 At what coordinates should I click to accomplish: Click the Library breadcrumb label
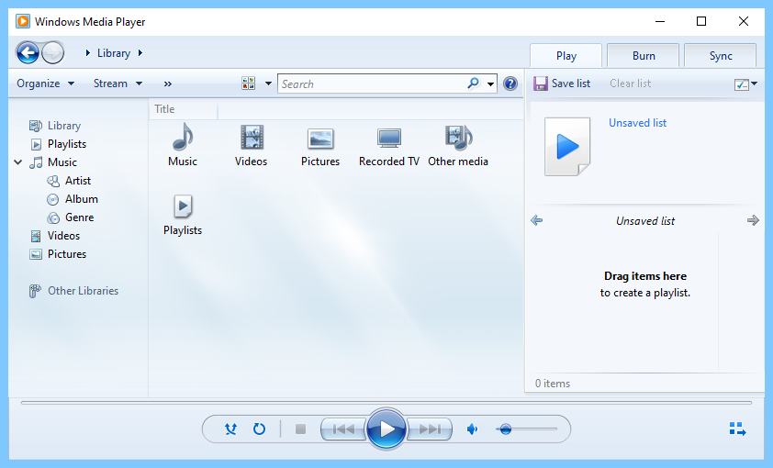[x=114, y=52]
